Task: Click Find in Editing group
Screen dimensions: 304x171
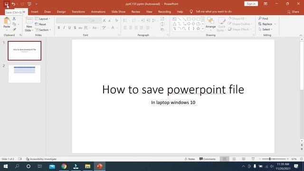Action: click(x=263, y=19)
